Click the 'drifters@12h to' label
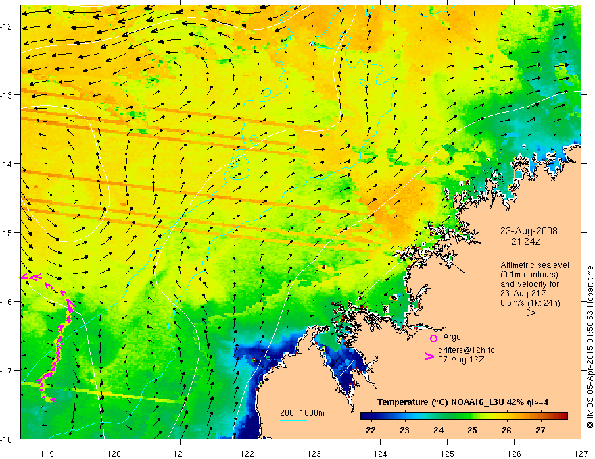Screen dimensions: 595x459 click(x=467, y=350)
